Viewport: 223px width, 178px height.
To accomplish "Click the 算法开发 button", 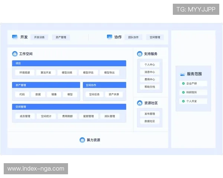I will point(46,73).
